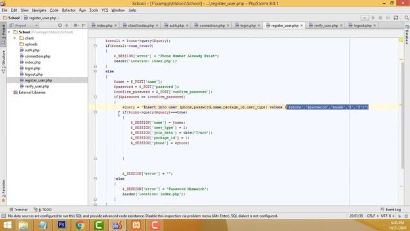This screenshot has height=231, width=410.
Task: Toggle the read-only lock icon
Action: pos(399,216)
